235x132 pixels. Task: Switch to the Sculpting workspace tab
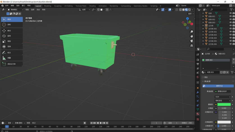pyautogui.click(x=58, y=6)
